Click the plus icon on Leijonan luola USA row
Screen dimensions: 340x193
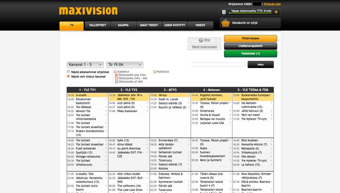[x=230, y=123]
